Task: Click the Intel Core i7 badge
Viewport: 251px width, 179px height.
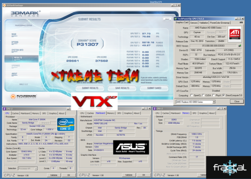Action: pyautogui.click(x=66, y=124)
